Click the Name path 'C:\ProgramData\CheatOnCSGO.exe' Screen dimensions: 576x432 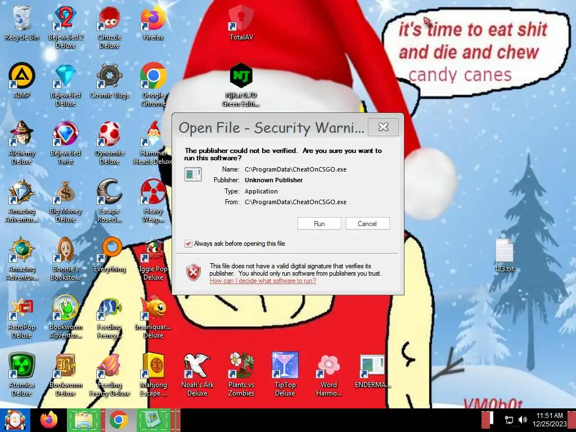[296, 169]
